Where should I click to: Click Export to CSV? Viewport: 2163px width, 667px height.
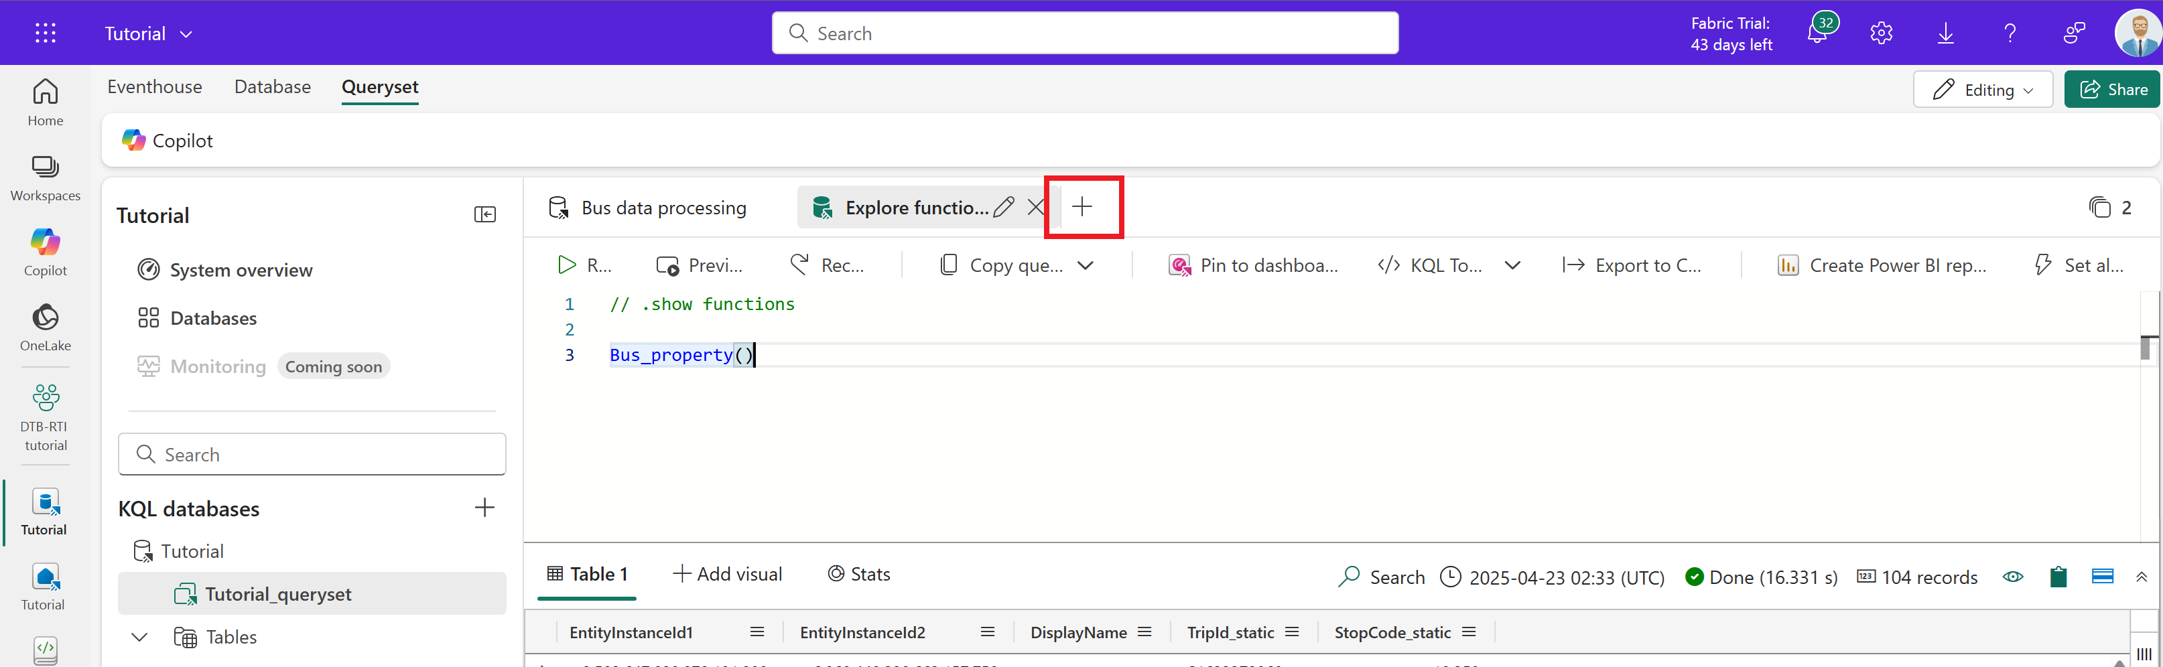pyautogui.click(x=1632, y=265)
